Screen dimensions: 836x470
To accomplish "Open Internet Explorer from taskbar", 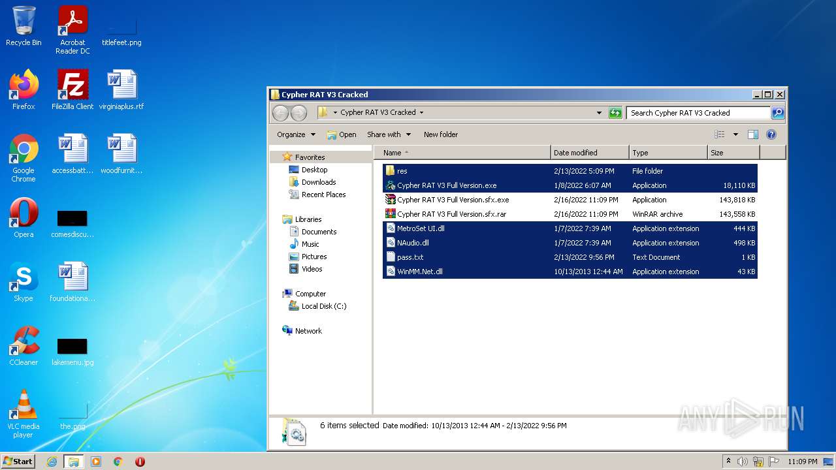I will [52, 462].
